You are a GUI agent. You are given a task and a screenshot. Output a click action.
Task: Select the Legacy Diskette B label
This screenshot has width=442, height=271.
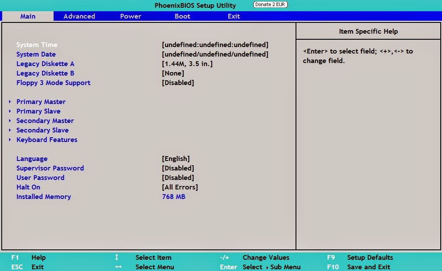(45, 73)
